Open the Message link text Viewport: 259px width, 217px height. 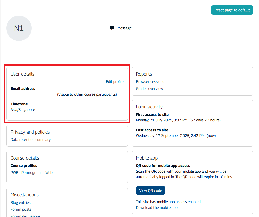click(x=124, y=28)
